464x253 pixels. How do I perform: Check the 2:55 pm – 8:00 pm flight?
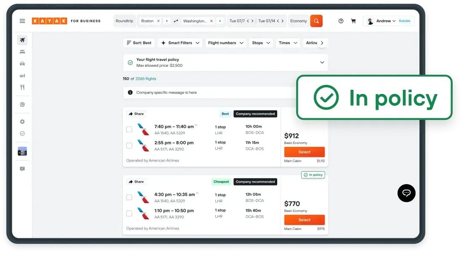click(x=129, y=146)
